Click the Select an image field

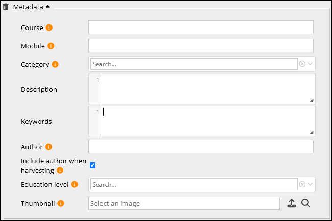(184, 203)
